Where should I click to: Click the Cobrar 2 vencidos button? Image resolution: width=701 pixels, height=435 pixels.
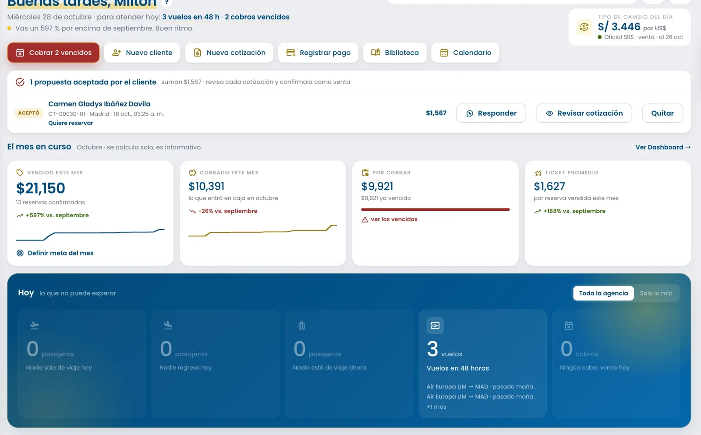click(53, 53)
